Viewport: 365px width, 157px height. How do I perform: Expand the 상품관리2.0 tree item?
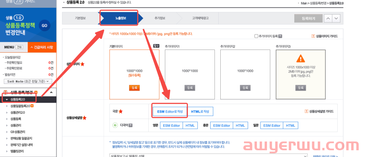coord(7,113)
